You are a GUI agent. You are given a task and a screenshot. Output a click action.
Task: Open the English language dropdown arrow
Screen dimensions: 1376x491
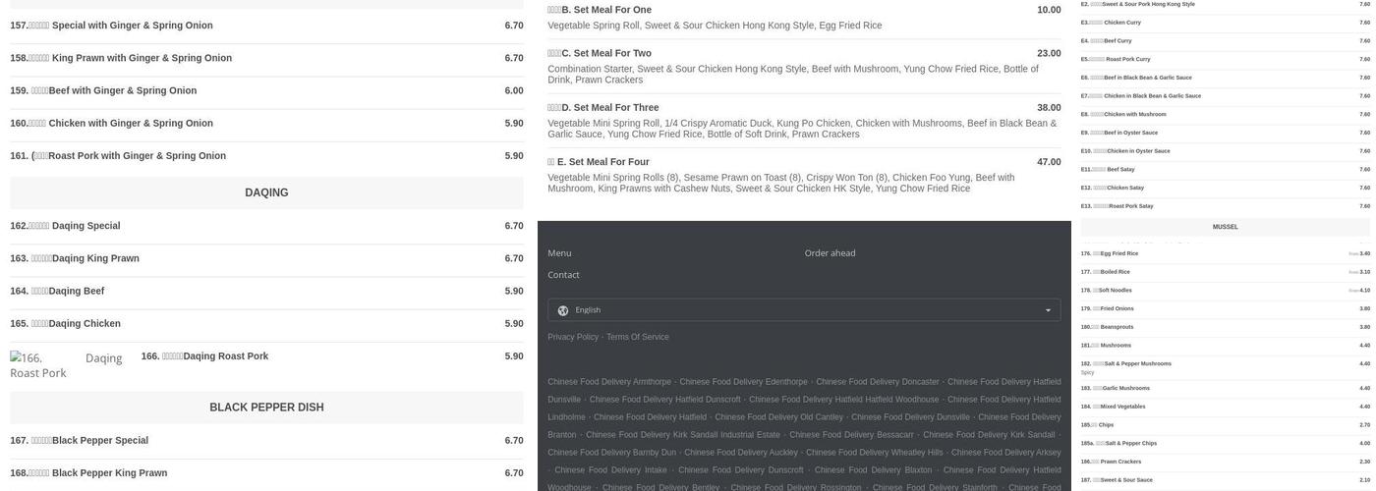pos(1048,310)
